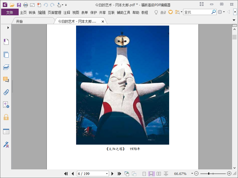Open the Layers panel
The height and width of the screenshot is (178, 238).
[x=6, y=67]
